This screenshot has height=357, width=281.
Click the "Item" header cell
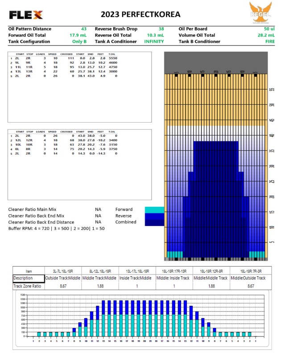click(x=29, y=271)
